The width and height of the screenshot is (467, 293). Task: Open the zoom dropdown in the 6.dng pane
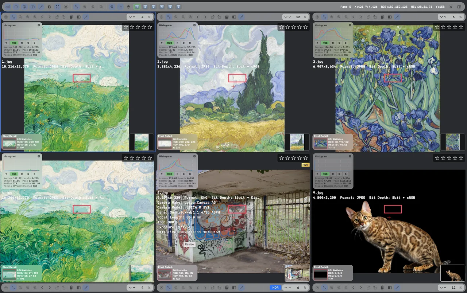287,288
